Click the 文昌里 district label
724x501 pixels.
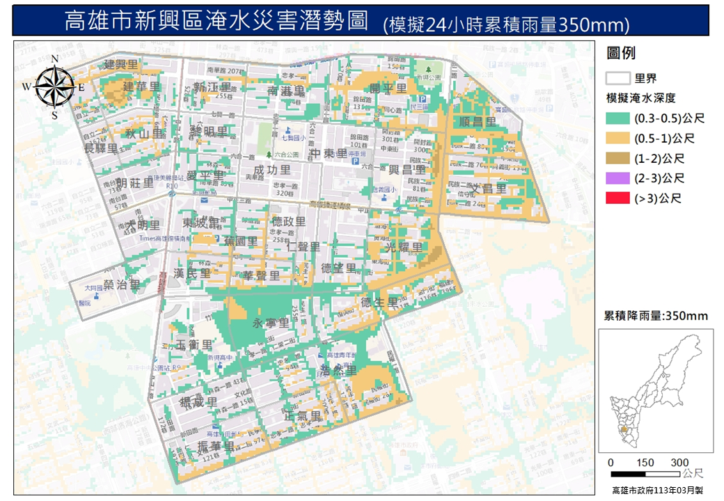click(488, 188)
